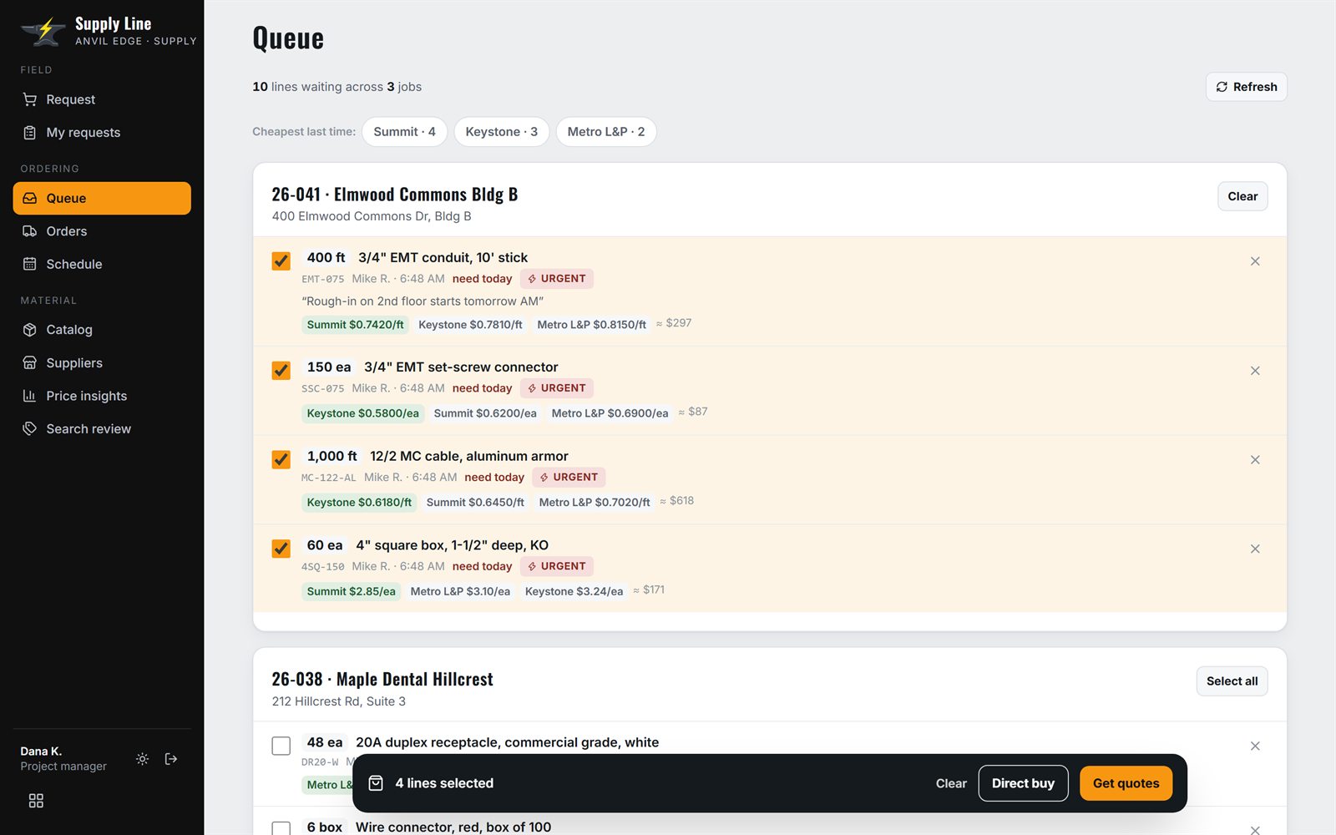This screenshot has width=1336, height=835.
Task: Click the Supply Line anvil logo
Action: click(x=43, y=32)
